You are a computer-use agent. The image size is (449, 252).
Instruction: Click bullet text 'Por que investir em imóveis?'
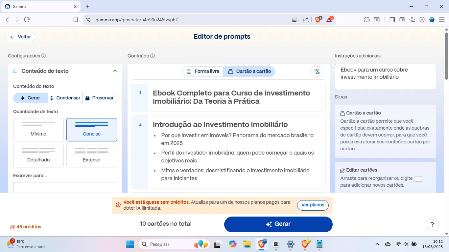[x=237, y=139]
